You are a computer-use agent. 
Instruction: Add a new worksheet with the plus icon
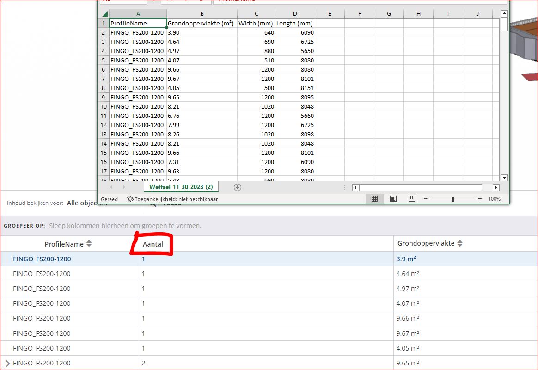pyautogui.click(x=238, y=187)
